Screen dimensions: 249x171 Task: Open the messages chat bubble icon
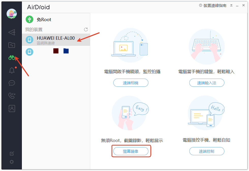[x=12, y=83]
